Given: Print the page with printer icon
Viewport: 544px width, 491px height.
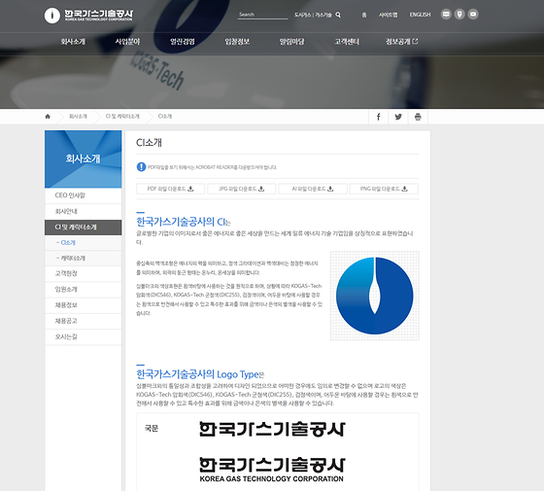Looking at the screenshot, I should click(x=418, y=117).
